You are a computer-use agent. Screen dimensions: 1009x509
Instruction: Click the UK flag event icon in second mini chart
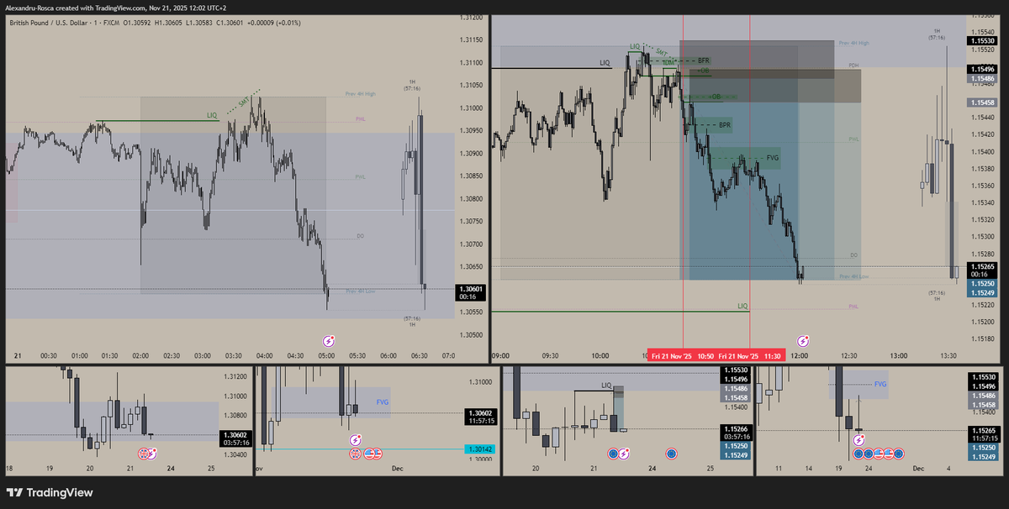pos(355,454)
